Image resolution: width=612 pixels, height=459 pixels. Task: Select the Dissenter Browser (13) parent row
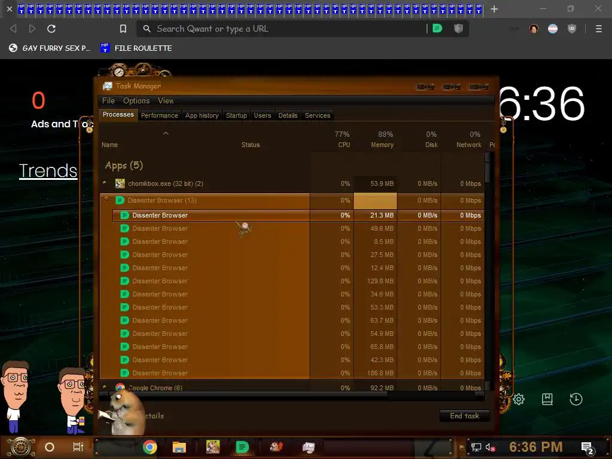[x=292, y=200]
